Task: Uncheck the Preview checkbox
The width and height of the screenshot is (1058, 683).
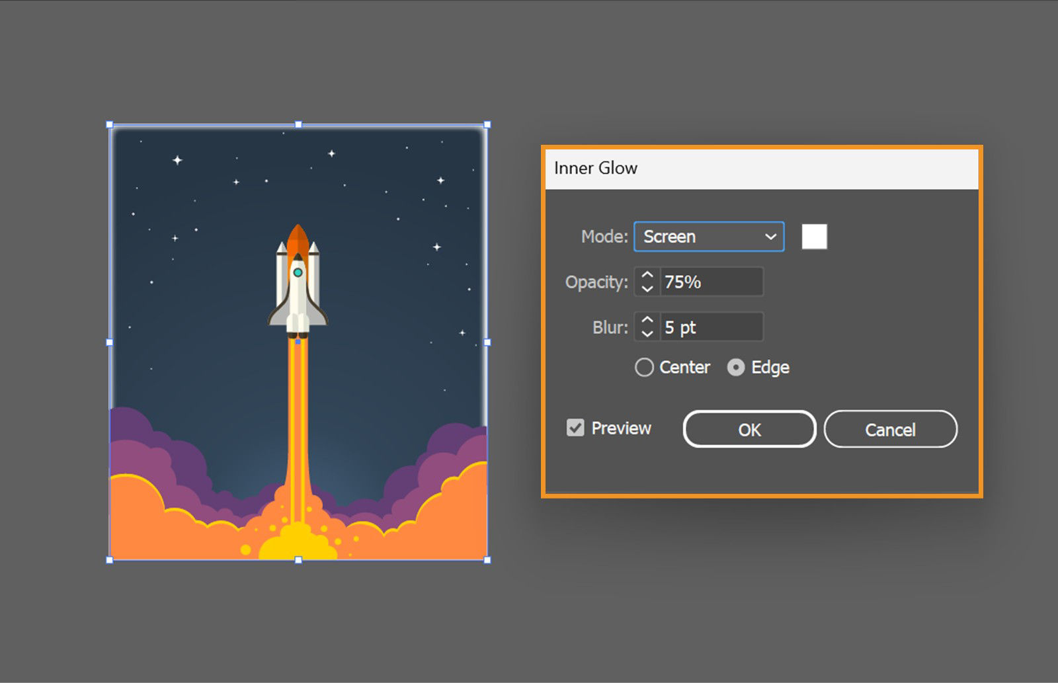Action: point(575,428)
